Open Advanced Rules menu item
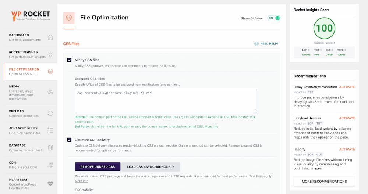This screenshot has width=368, height=194. point(31,130)
